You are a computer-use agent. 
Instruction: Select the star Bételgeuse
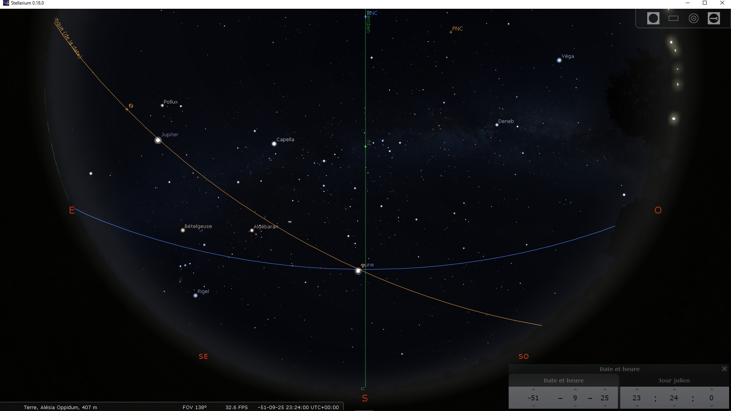183,230
